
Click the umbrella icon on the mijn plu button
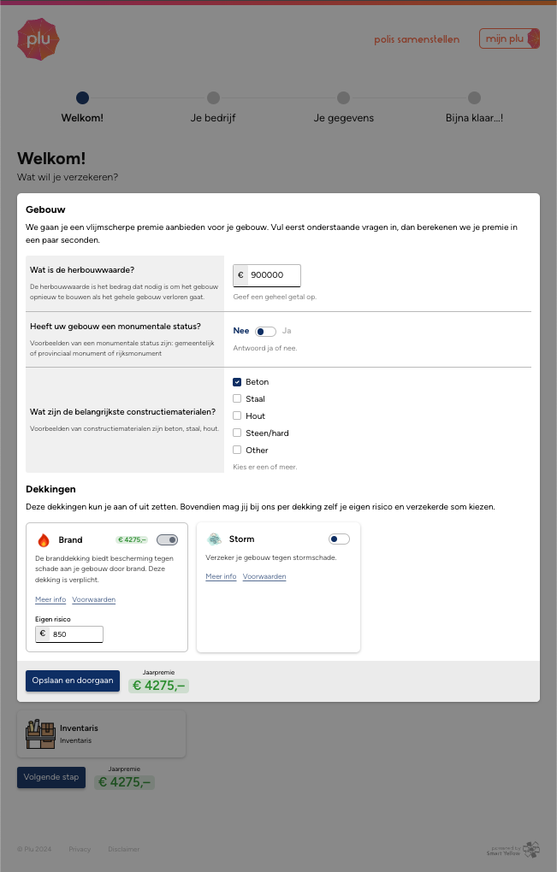tap(533, 38)
